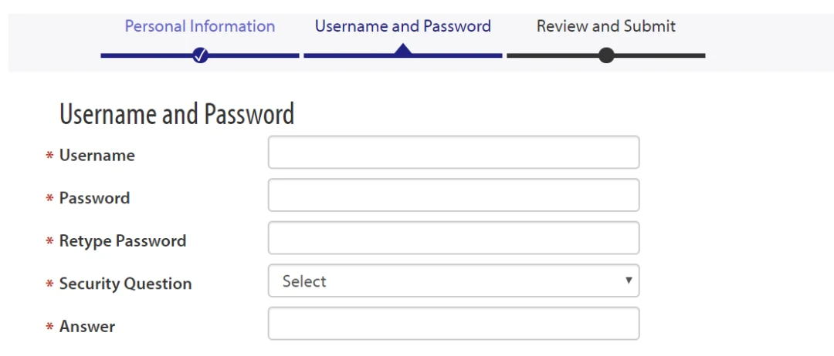
Task: Focus the Password text field
Action: [454, 195]
